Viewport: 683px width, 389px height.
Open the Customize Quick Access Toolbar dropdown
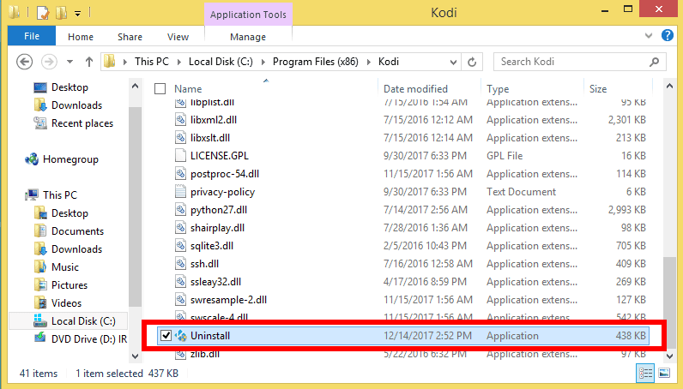77,14
